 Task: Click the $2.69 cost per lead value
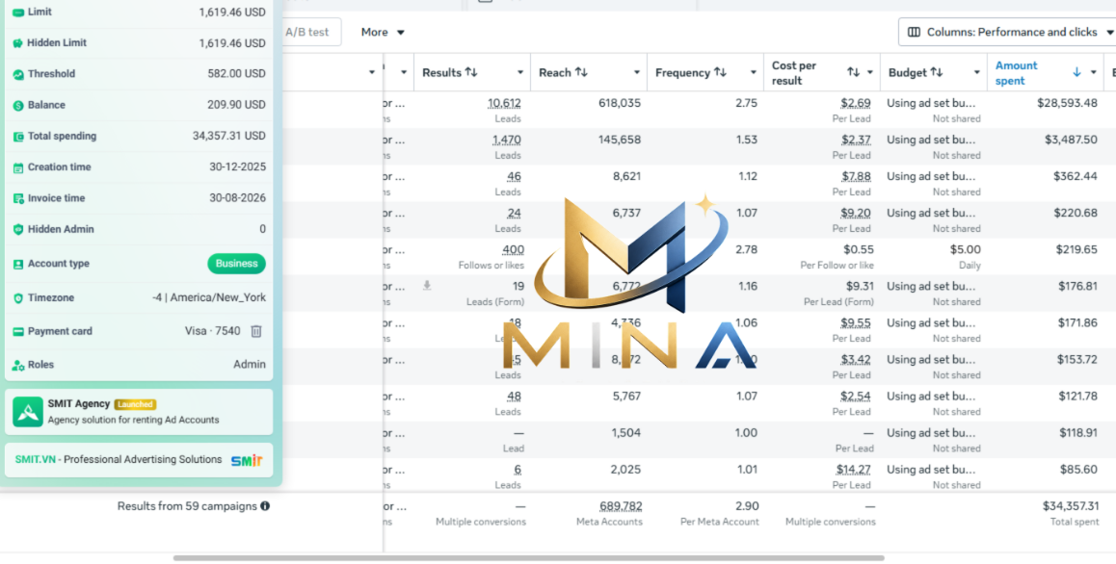click(856, 103)
